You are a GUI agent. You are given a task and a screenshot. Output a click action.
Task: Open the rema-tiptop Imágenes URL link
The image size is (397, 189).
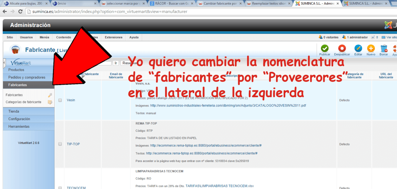coord(206,145)
